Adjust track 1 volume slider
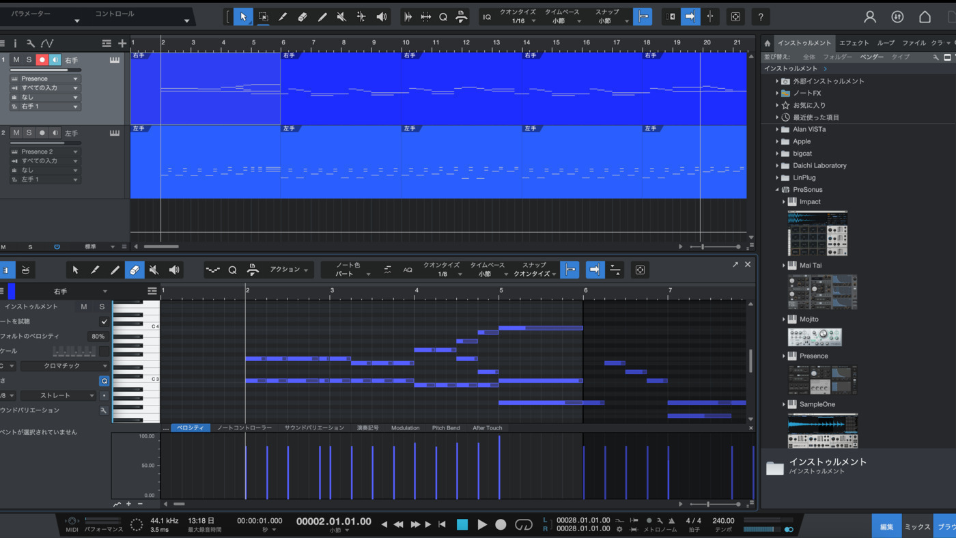This screenshot has height=538, width=956. coord(45,70)
